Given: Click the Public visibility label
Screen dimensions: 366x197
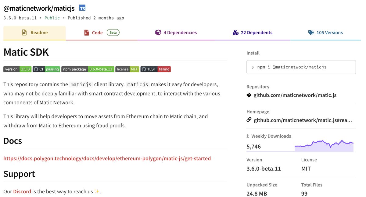Looking at the screenshot, I should [x=52, y=18].
